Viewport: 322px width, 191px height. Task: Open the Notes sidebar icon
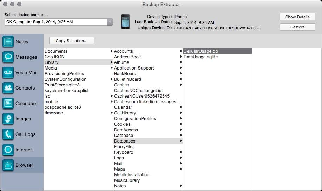click(8, 41)
